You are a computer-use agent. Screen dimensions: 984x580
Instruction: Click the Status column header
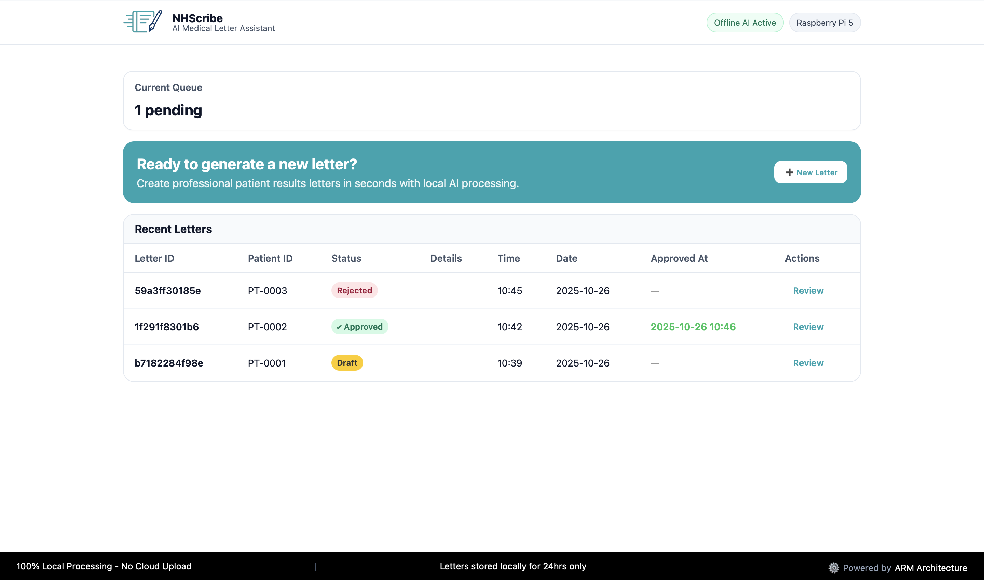coord(346,258)
